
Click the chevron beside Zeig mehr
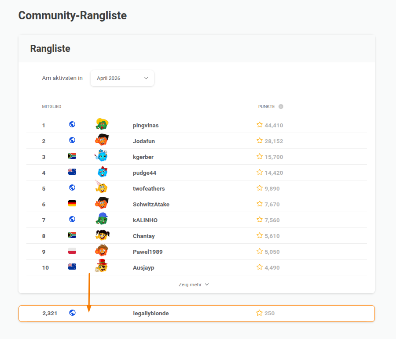(x=207, y=285)
